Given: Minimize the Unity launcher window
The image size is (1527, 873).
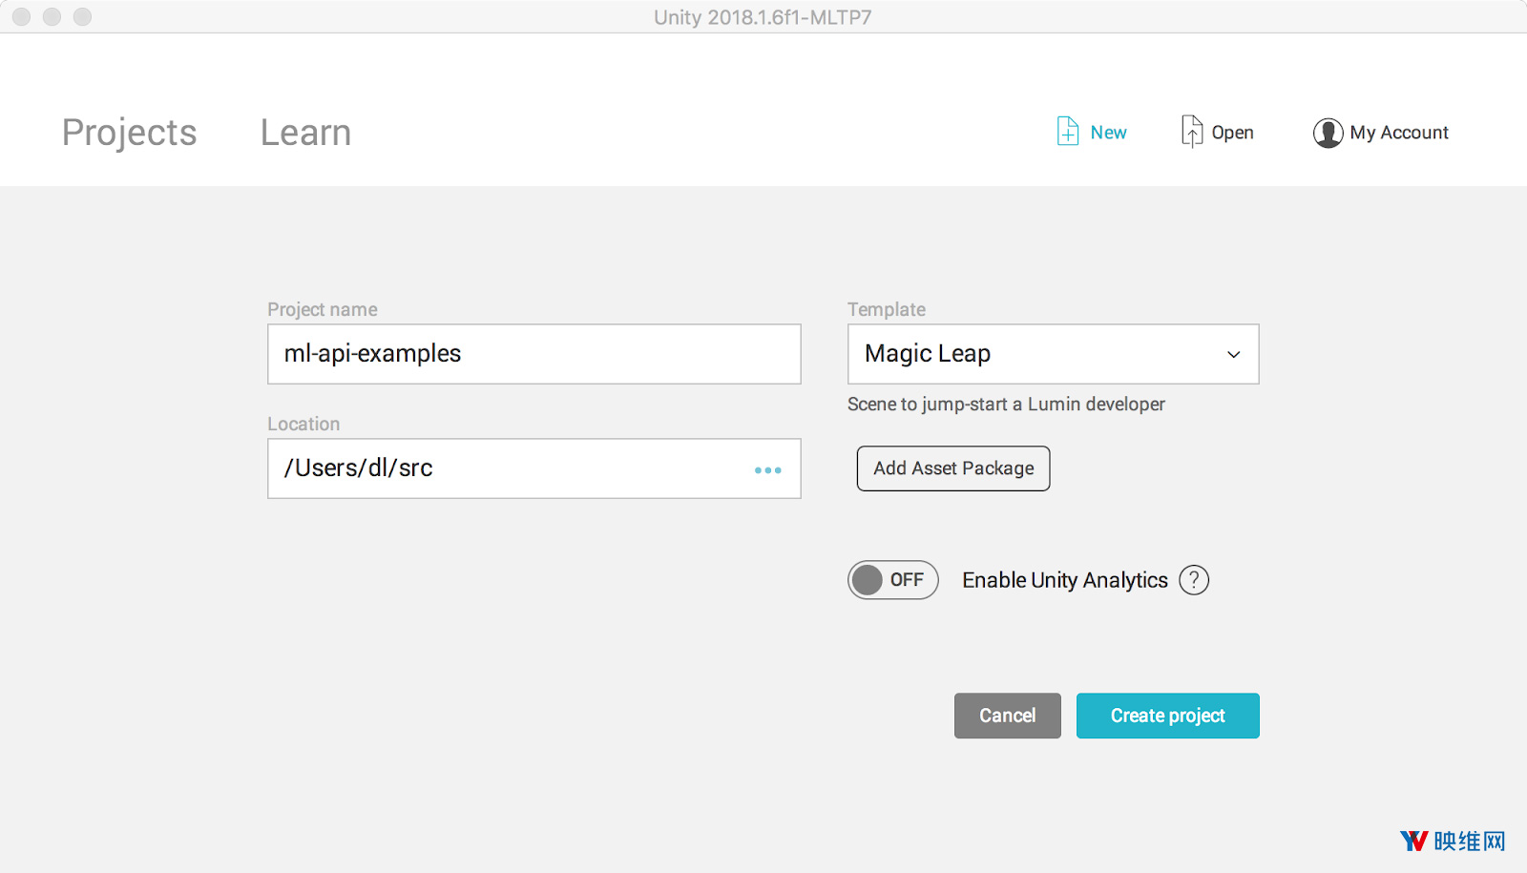Looking at the screenshot, I should [52, 17].
